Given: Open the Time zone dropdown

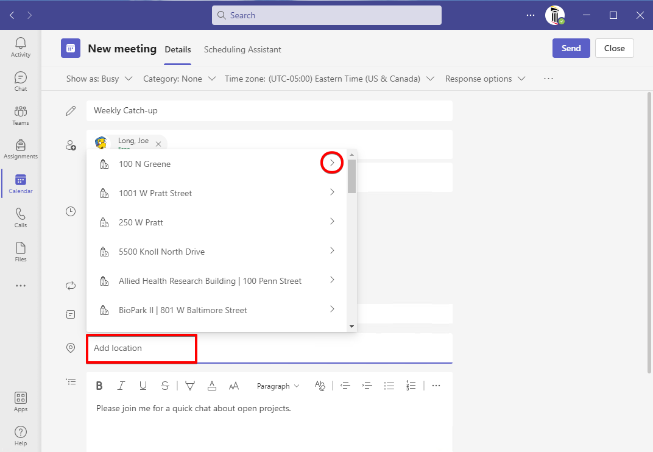Looking at the screenshot, I should coord(329,79).
